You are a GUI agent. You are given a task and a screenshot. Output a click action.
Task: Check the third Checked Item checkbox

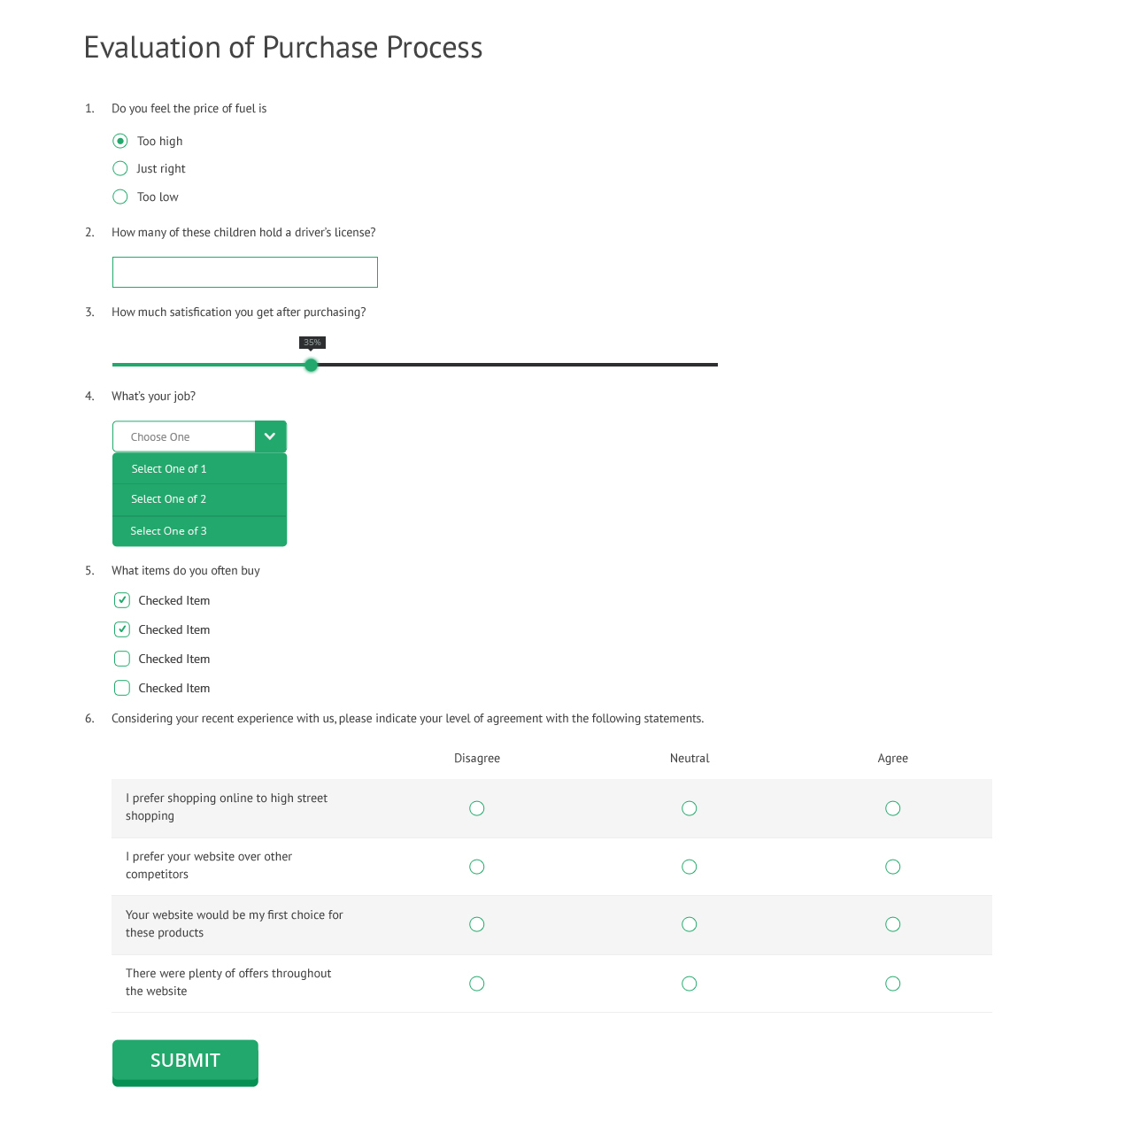[122, 659]
